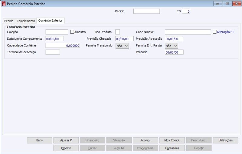Click the Desc./Enc. button
This screenshot has width=242, height=154.
point(199,140)
